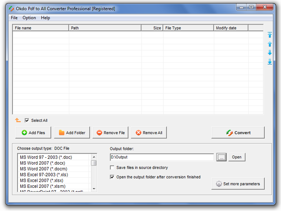The width and height of the screenshot is (281, 211).
Task: Move selected file down one position
Action: coord(270,53)
